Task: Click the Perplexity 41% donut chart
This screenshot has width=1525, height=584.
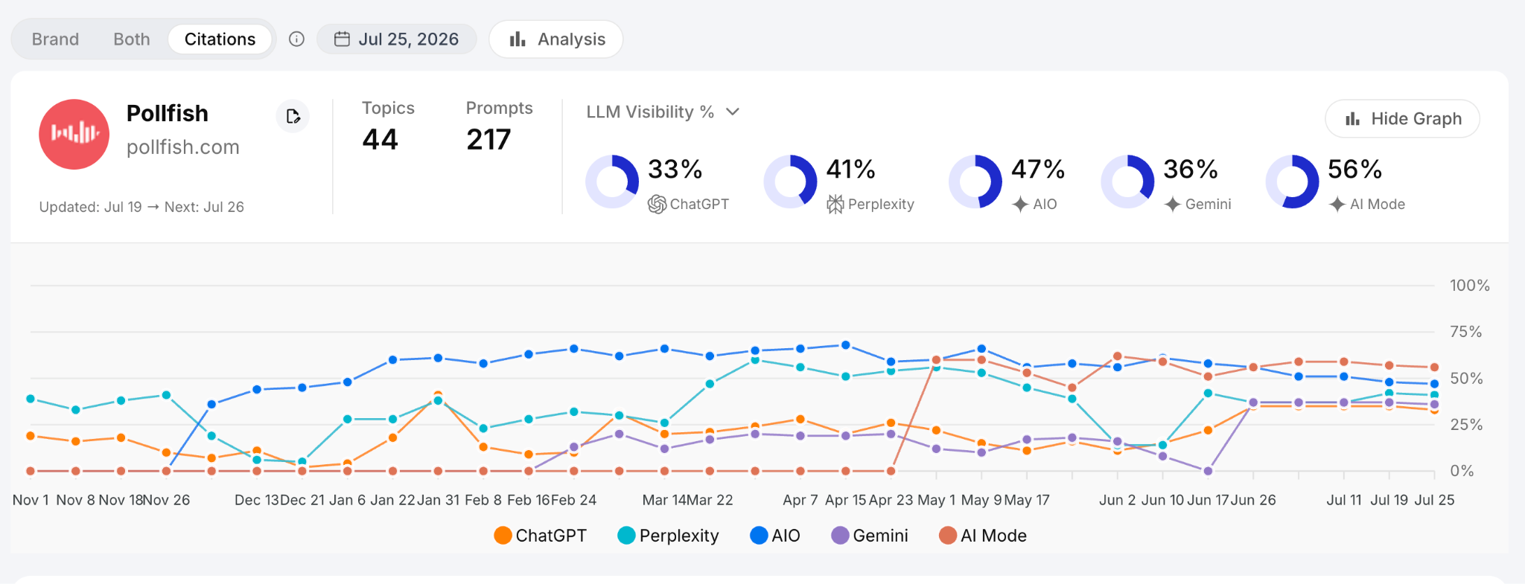Action: pyautogui.click(x=790, y=182)
